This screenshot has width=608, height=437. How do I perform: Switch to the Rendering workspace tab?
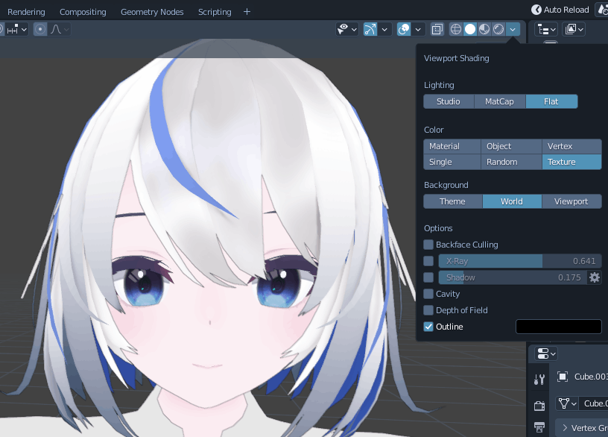[26, 12]
